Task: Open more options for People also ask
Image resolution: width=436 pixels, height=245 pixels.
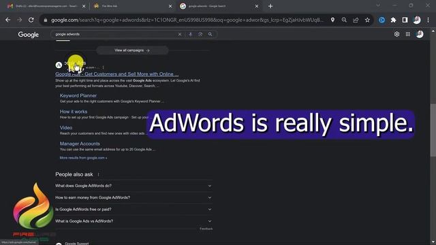Action: (98, 174)
